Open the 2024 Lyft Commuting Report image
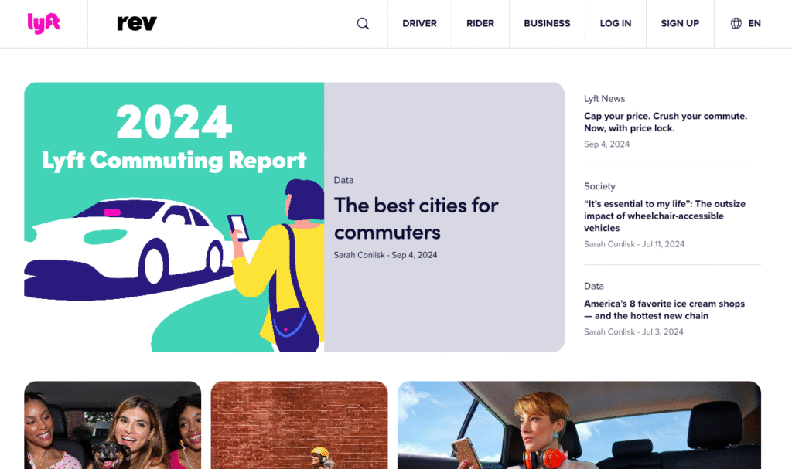The height and width of the screenshot is (469, 792). click(x=174, y=217)
